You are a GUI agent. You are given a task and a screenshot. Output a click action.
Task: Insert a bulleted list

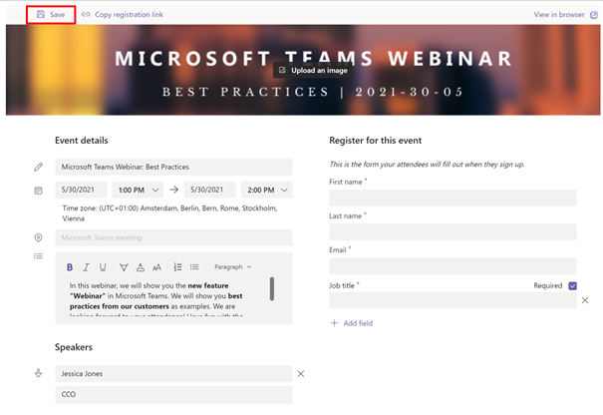(194, 267)
